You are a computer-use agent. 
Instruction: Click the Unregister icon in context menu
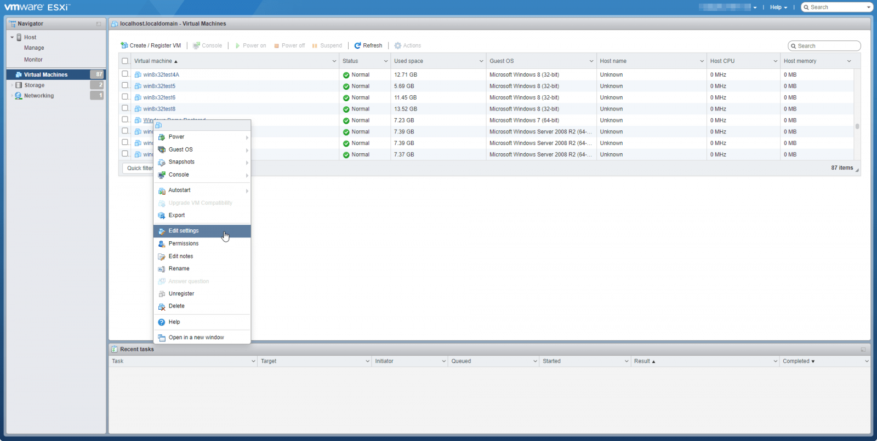click(162, 294)
